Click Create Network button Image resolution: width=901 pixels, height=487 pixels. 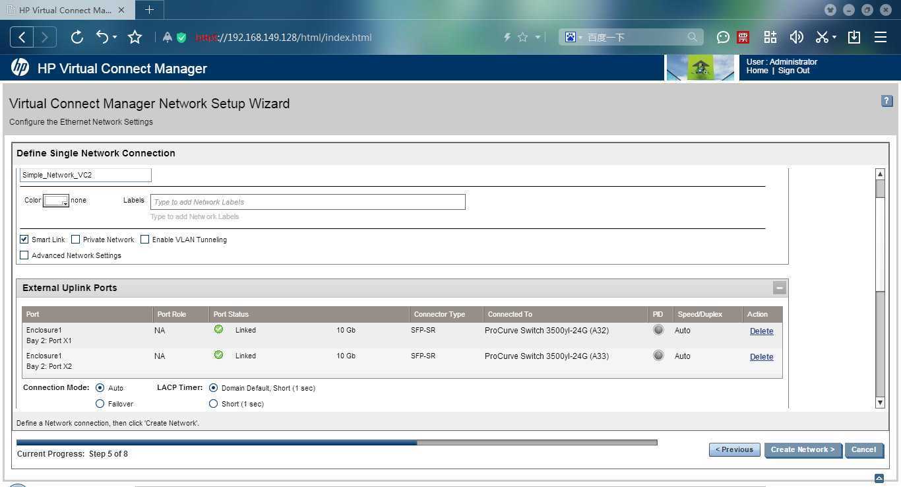click(x=803, y=450)
